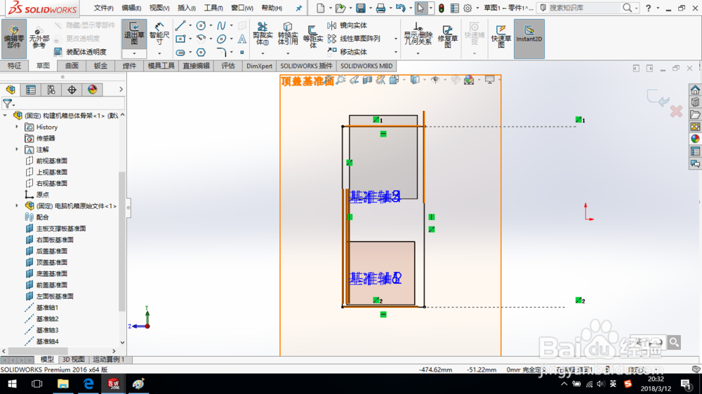
Task: Select 主板支撑板基准面 in the tree
Action: coord(61,229)
